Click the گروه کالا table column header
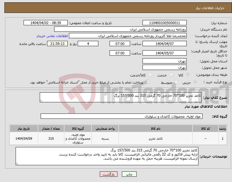The width and height of the screenshot is (232, 182). click(78, 128)
